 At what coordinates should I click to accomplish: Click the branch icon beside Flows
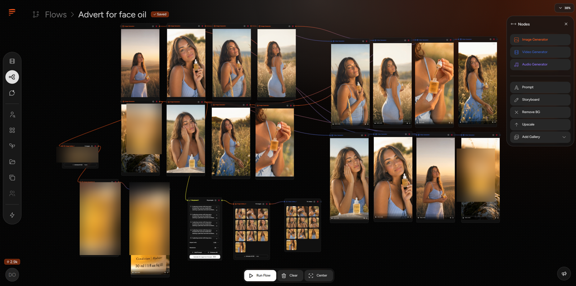36,15
